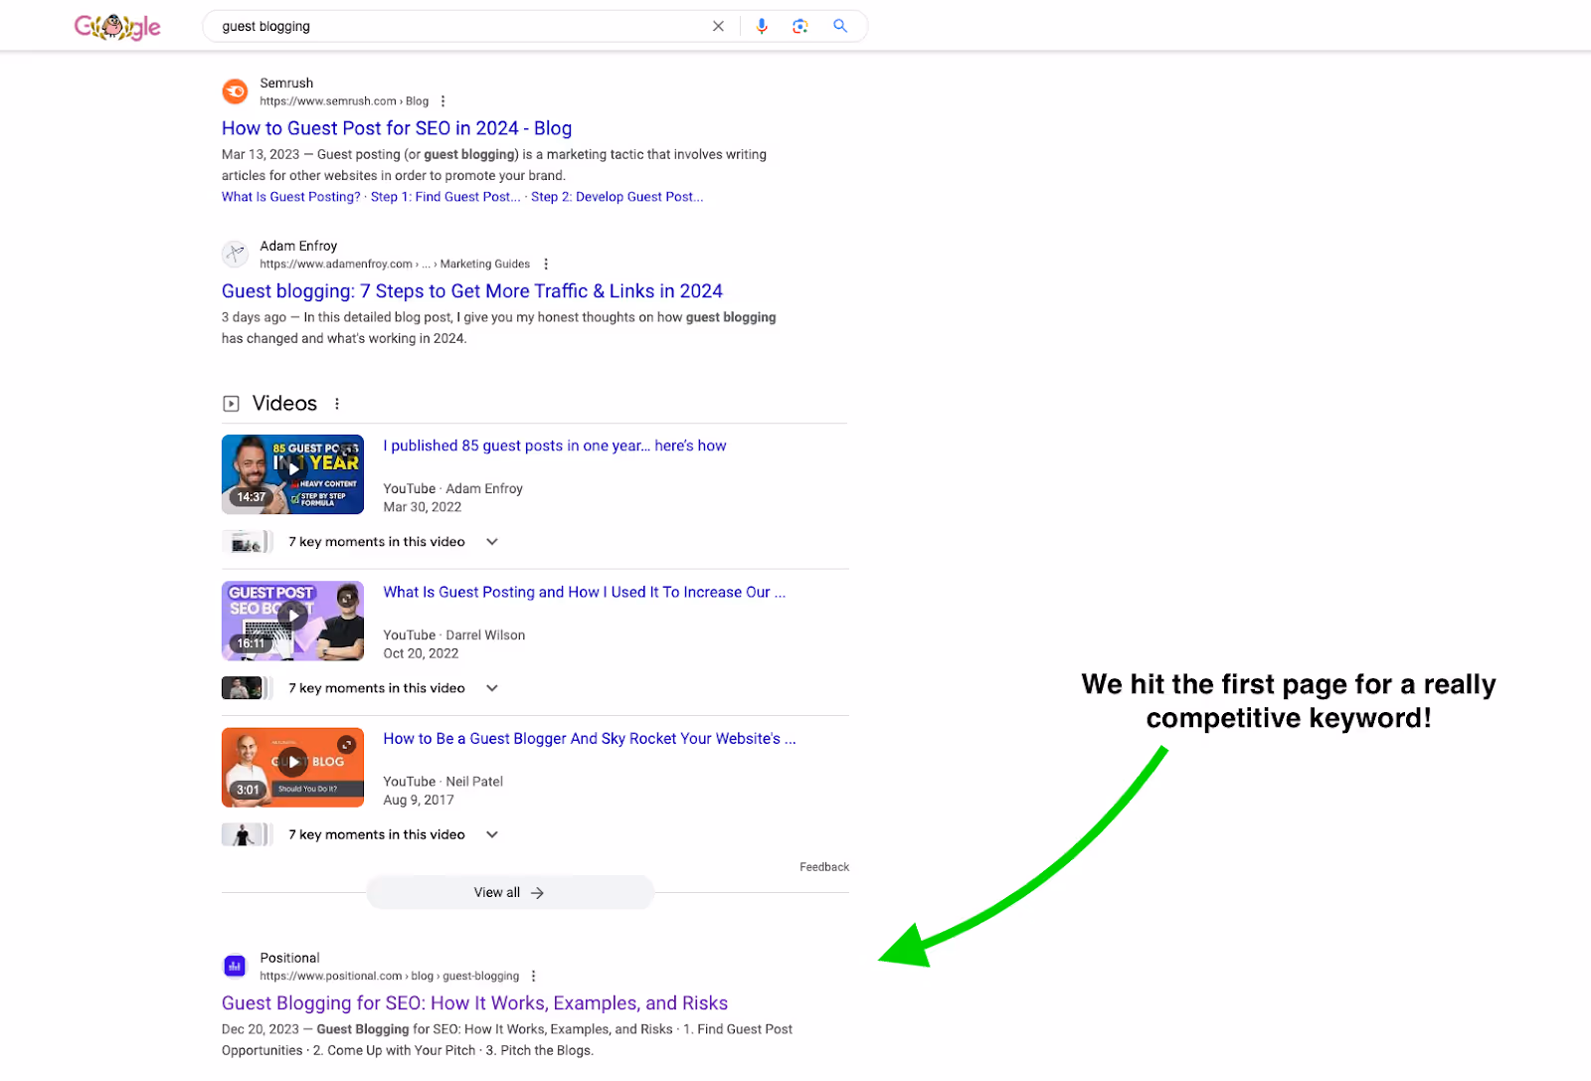Open more options for Semrush result

[442, 101]
